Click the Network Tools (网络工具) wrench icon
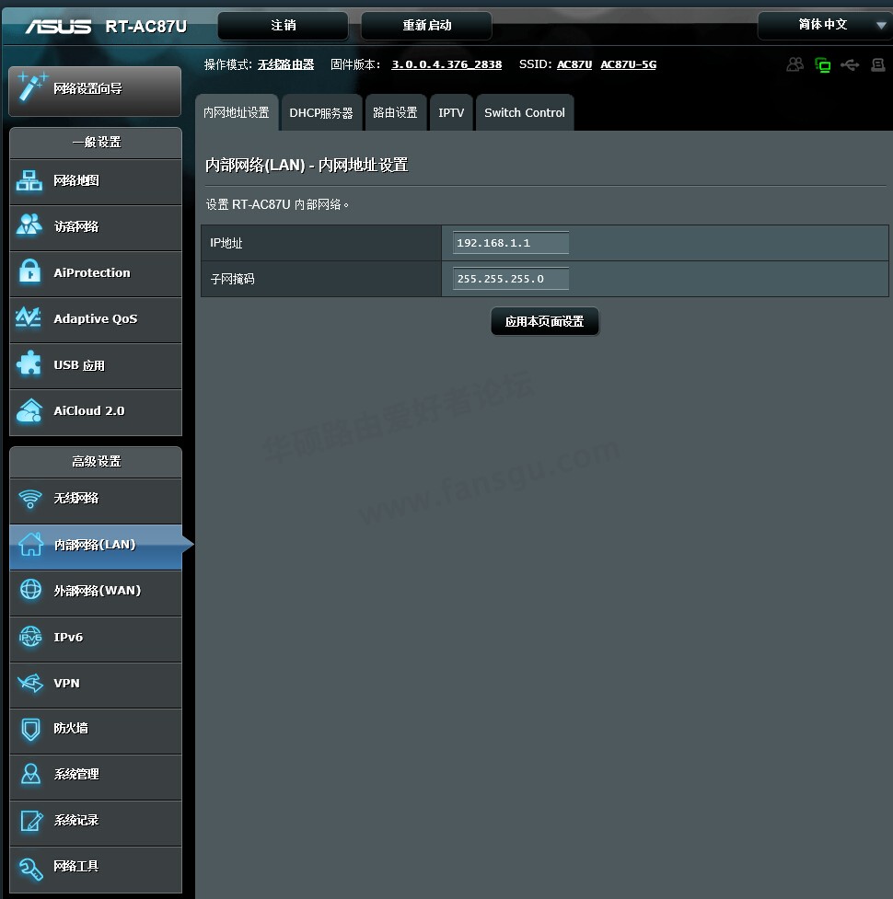Image resolution: width=893 pixels, height=899 pixels. tap(30, 869)
